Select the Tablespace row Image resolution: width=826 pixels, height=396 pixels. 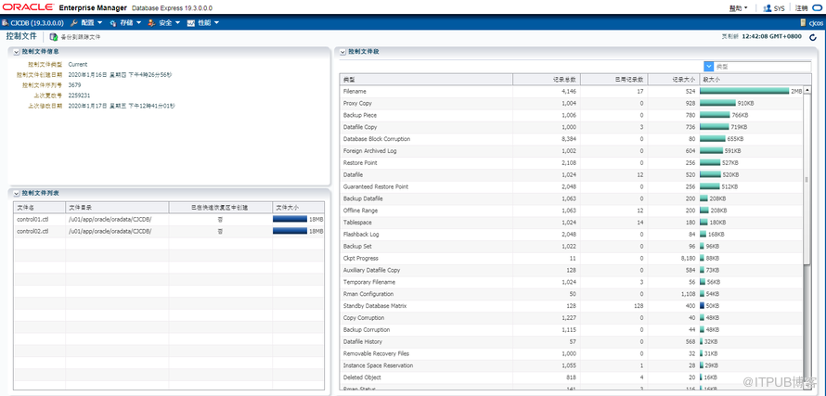(572, 223)
